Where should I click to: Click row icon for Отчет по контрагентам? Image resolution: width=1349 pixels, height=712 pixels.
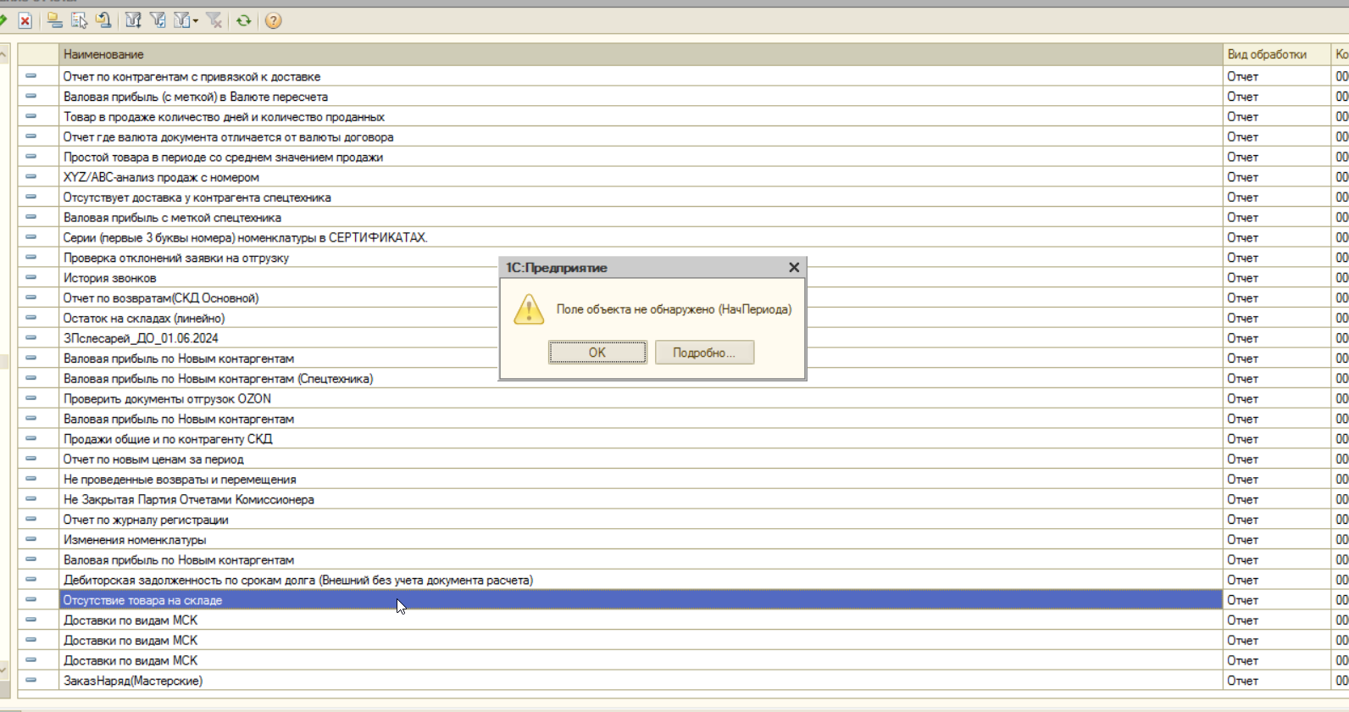tap(31, 76)
